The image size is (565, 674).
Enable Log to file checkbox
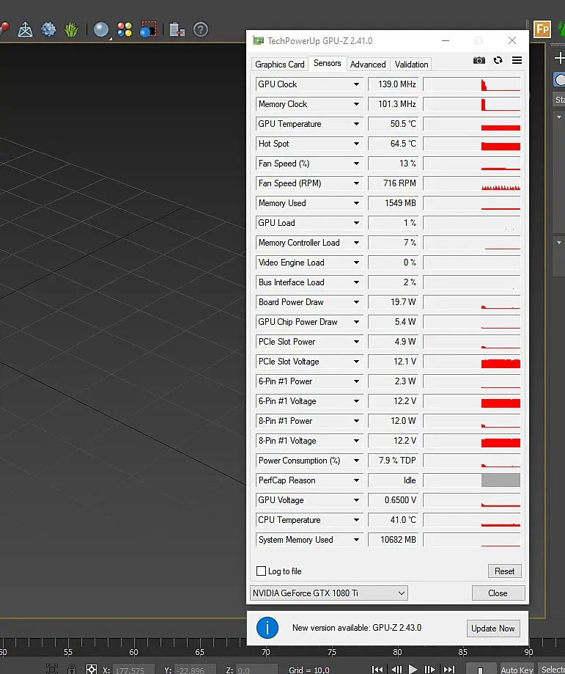261,571
